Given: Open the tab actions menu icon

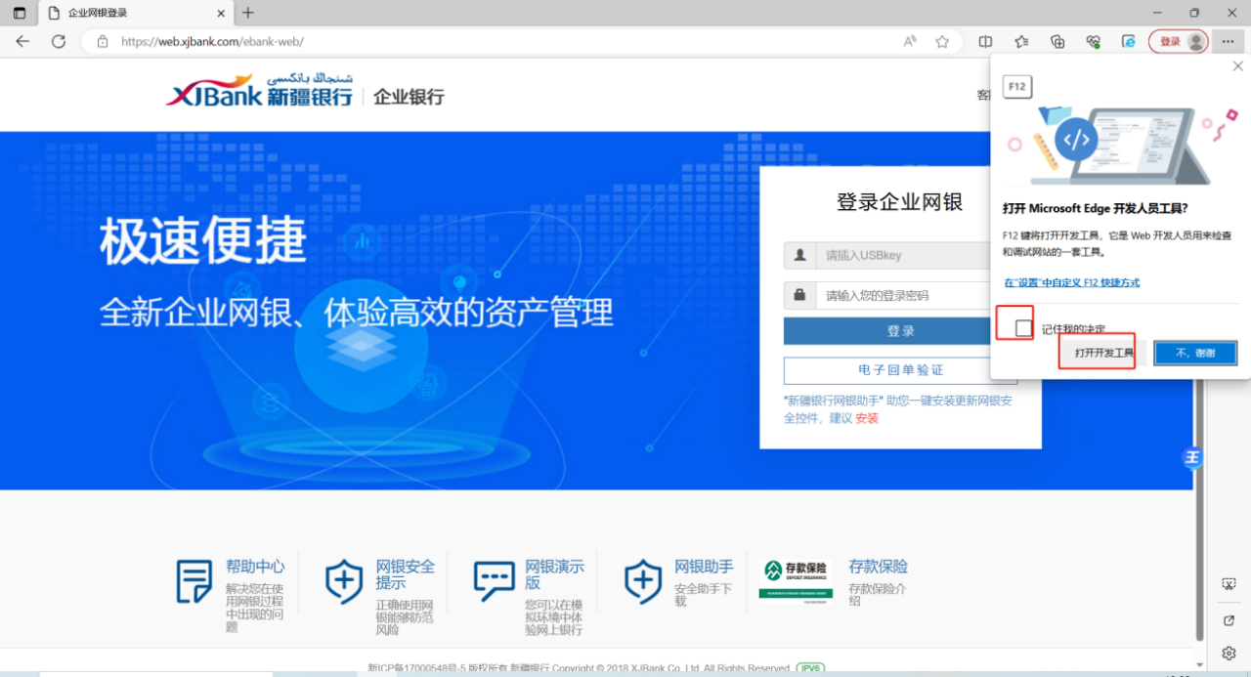Looking at the screenshot, I should tap(20, 13).
